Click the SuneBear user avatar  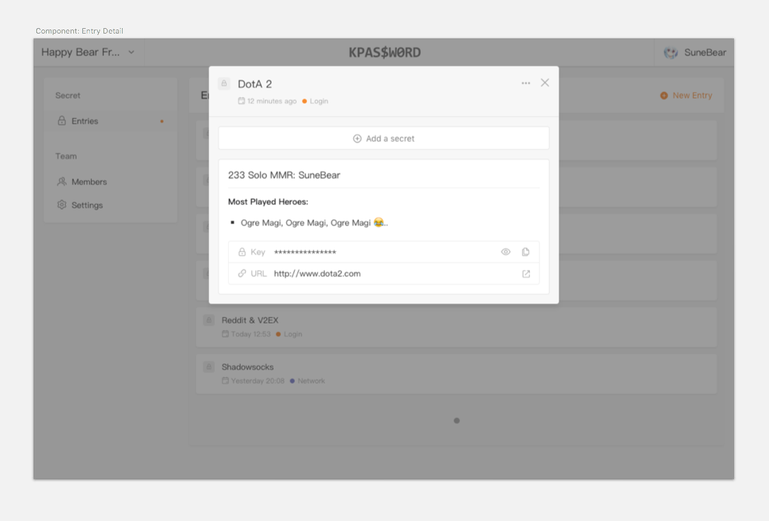coord(671,53)
